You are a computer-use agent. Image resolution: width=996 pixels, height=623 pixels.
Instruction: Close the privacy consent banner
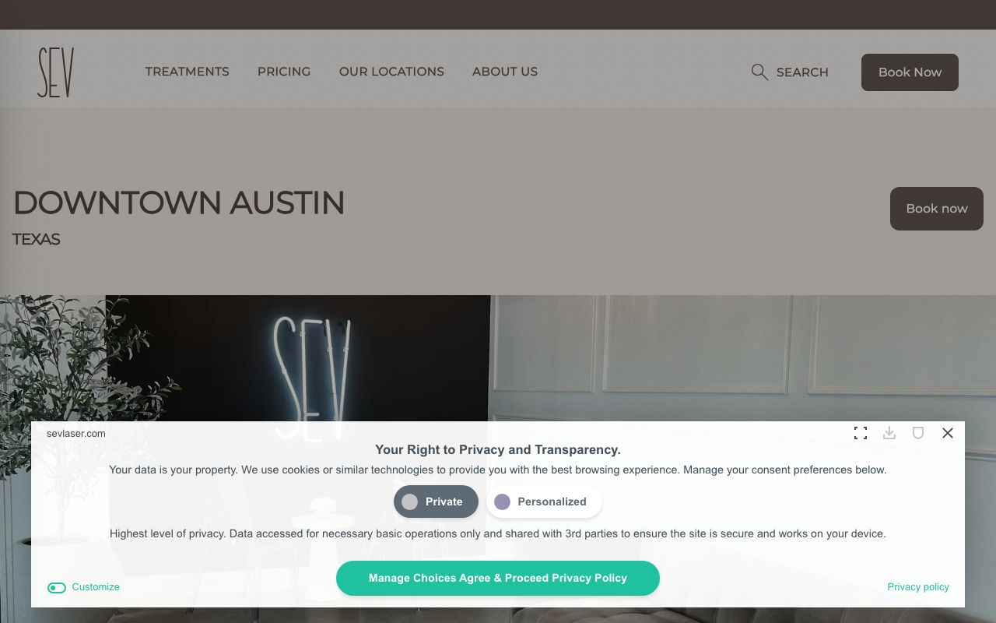[x=947, y=433]
